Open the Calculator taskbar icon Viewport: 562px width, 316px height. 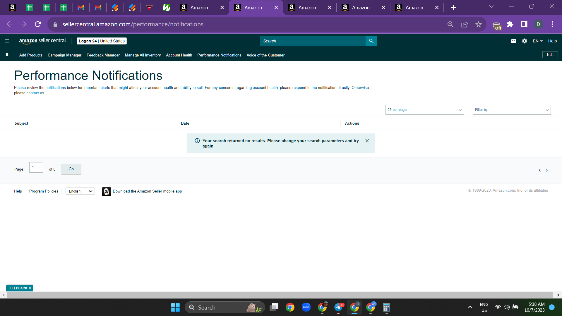point(386,307)
